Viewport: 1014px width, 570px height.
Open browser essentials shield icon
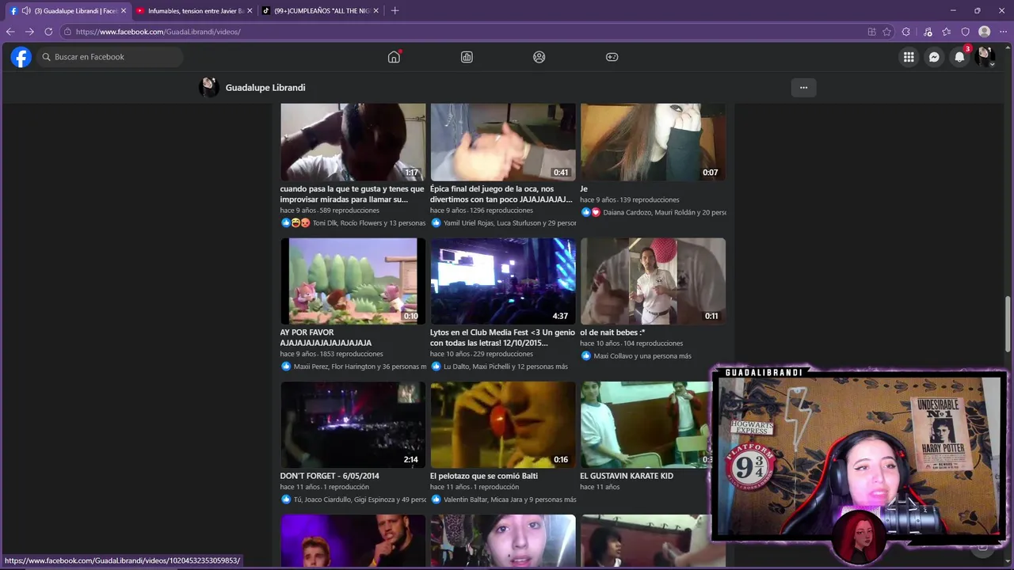pos(966,32)
